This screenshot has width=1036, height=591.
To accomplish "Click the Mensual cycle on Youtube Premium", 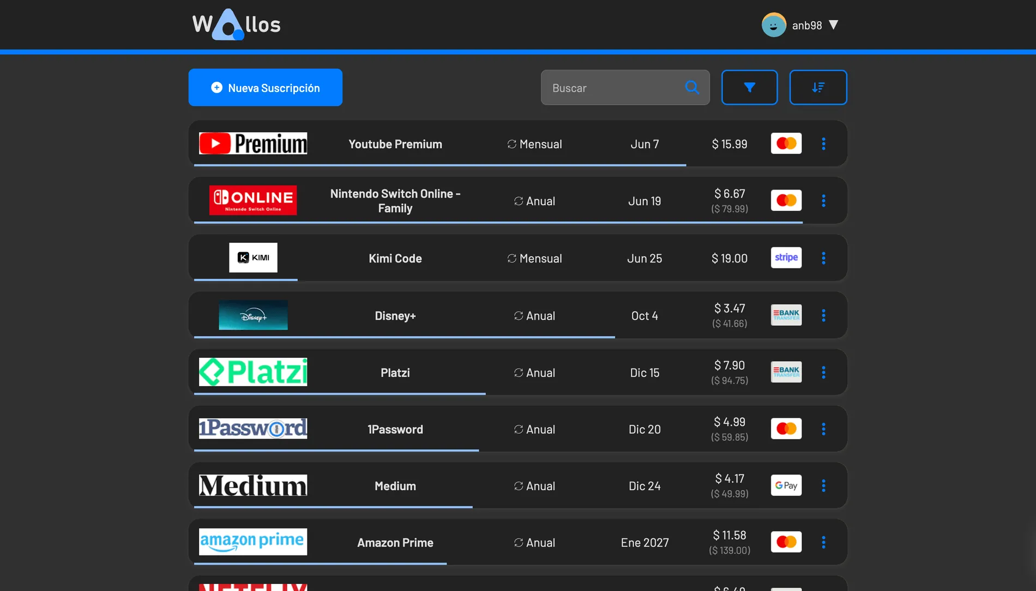I will [x=534, y=144].
